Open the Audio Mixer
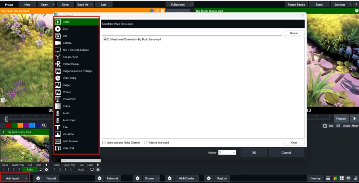This screenshot has width=359, height=183. [351, 126]
